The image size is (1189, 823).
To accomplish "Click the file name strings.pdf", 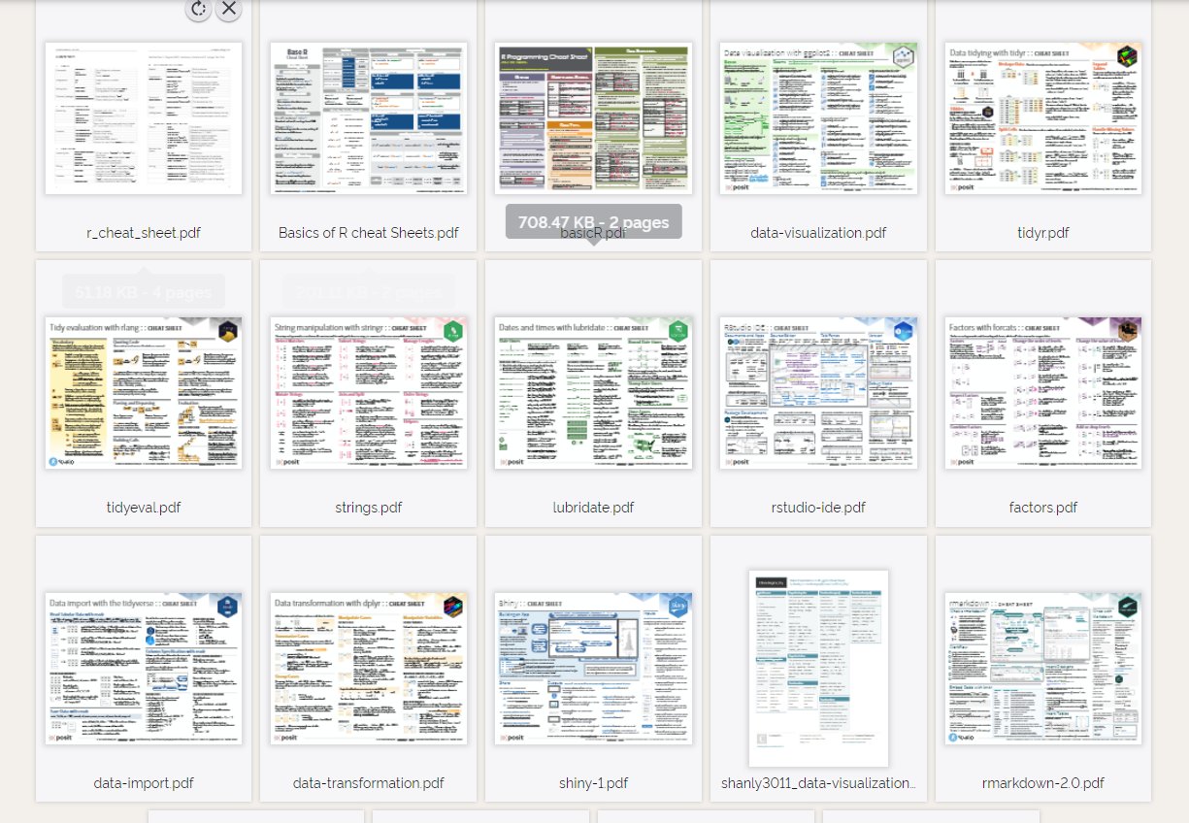I will click(x=369, y=508).
